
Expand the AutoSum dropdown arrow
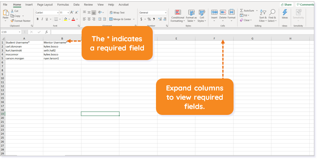257,11
